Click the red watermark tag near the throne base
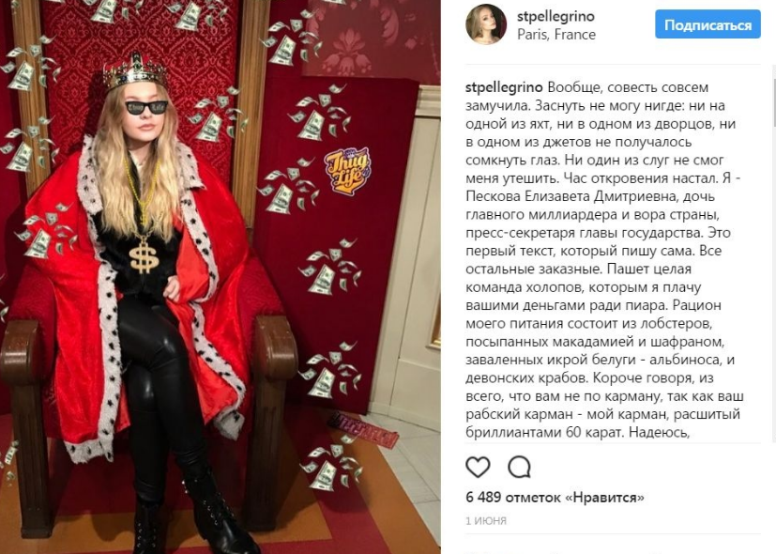The image size is (776, 554). pyautogui.click(x=363, y=429)
